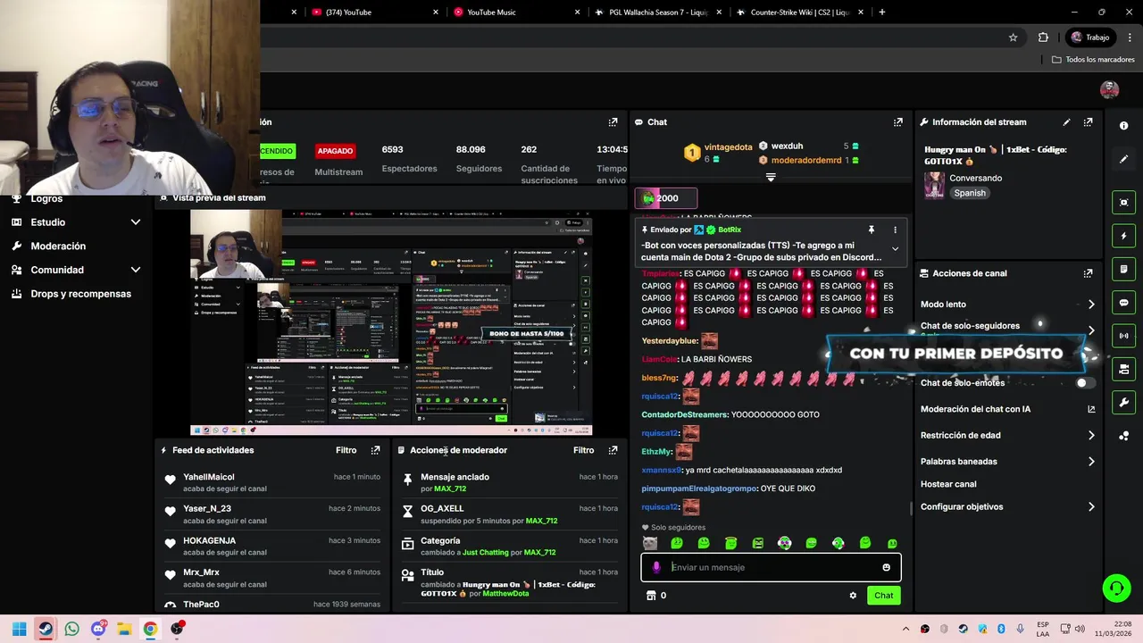This screenshot has width=1143, height=643.
Task: Switch to PGL Wallachia Season 7 tab
Action: 656,13
